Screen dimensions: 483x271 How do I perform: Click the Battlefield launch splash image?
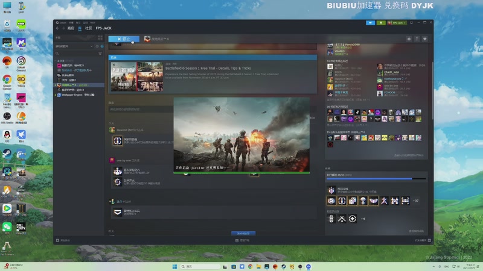click(241, 135)
